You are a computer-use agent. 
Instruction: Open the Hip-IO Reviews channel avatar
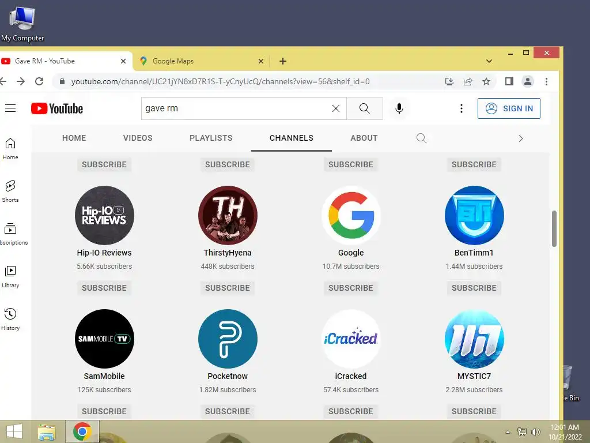104,216
